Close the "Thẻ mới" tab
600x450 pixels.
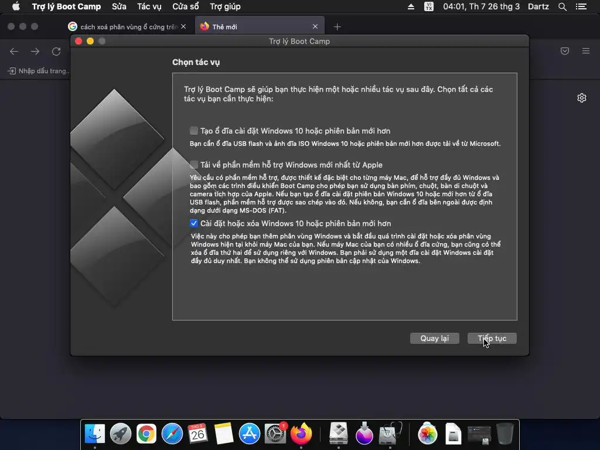click(315, 26)
